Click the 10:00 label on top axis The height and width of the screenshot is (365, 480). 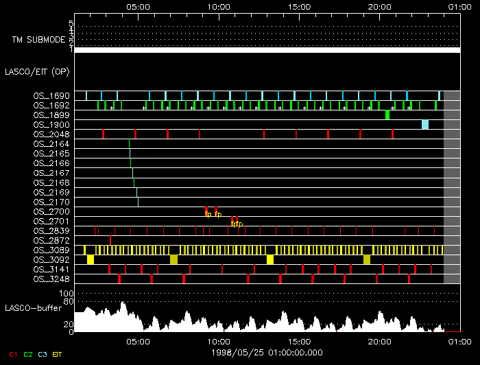coord(218,6)
